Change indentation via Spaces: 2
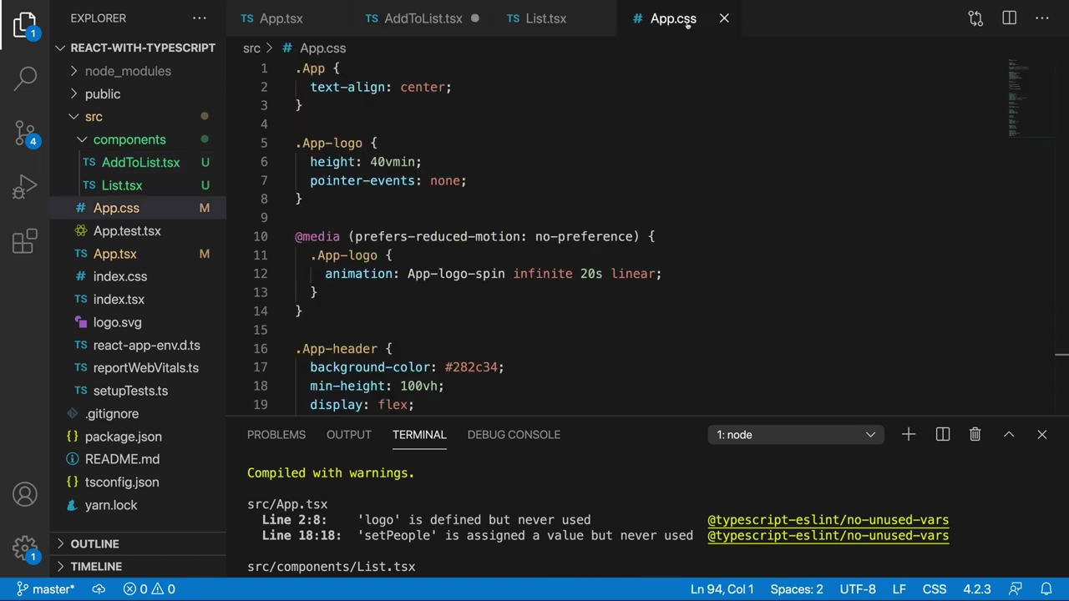This screenshot has height=601, width=1069. (796, 588)
